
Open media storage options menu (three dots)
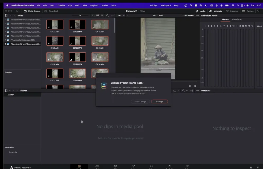click(x=113, y=15)
